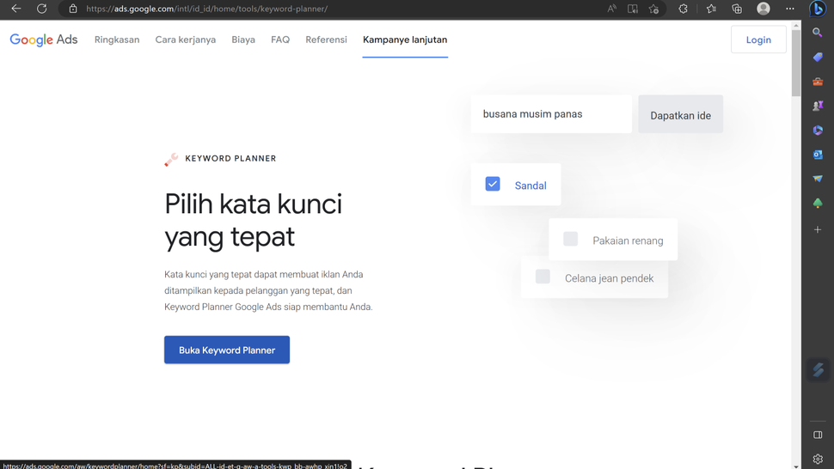Image resolution: width=834 pixels, height=469 pixels.
Task: Click the Pakaian renang keyword label
Action: [x=628, y=241]
